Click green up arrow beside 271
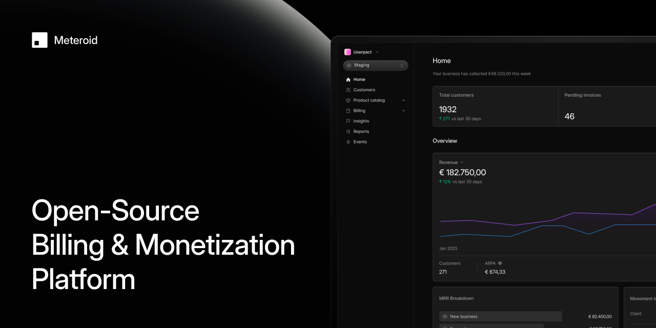The width and height of the screenshot is (656, 328). point(441,118)
